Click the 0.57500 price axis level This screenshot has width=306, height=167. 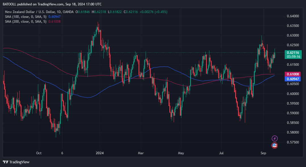pos(293,142)
